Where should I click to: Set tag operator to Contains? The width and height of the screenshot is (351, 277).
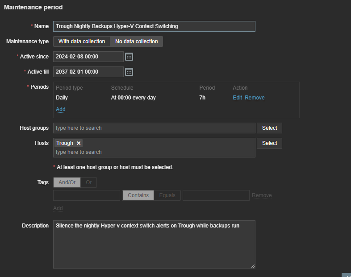point(138,195)
